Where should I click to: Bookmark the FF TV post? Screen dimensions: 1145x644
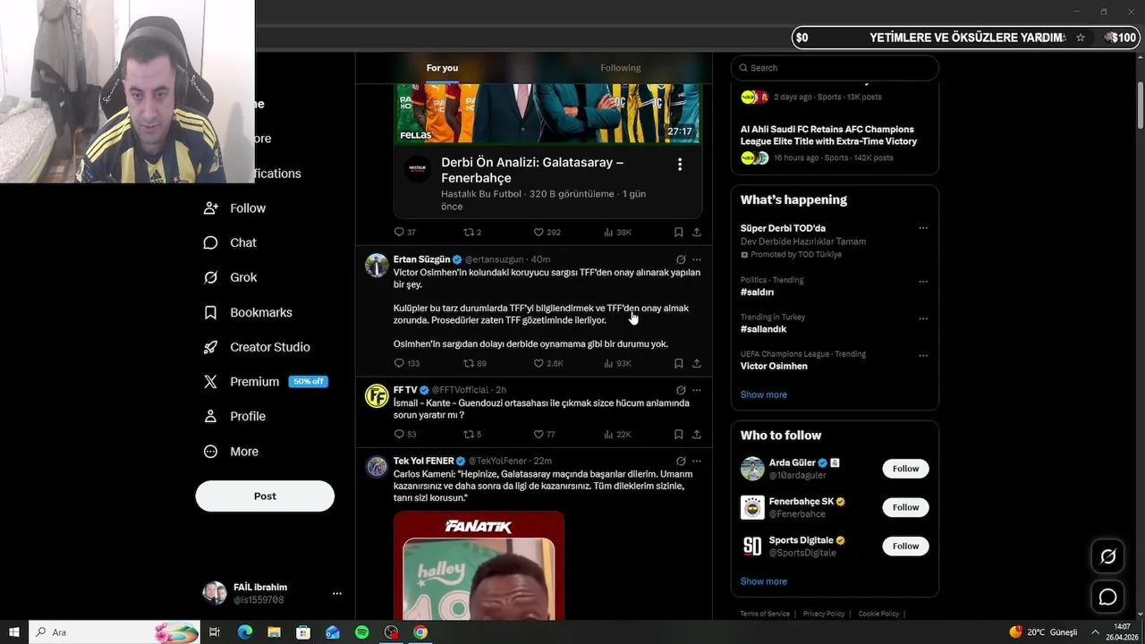click(679, 435)
